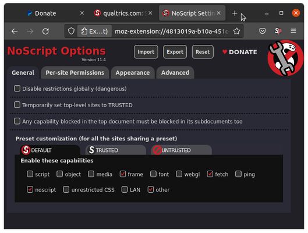Uncheck the frame capability
The height and width of the screenshot is (233, 308).
coord(123,174)
